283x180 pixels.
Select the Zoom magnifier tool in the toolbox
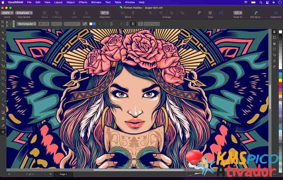click(3, 52)
